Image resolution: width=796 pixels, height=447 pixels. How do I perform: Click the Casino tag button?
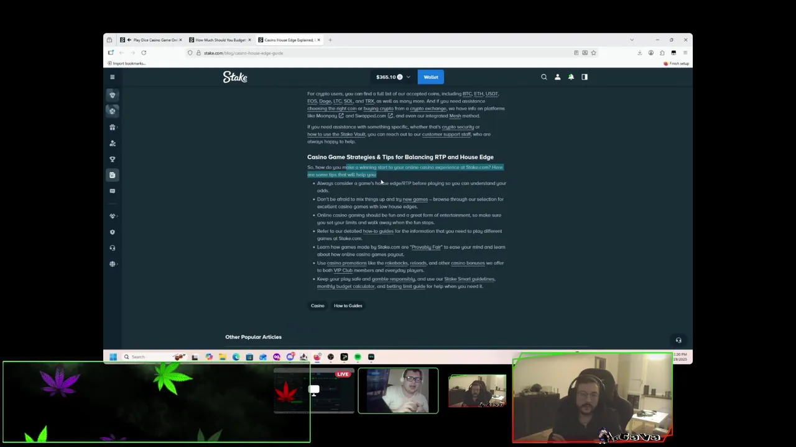pyautogui.click(x=318, y=305)
